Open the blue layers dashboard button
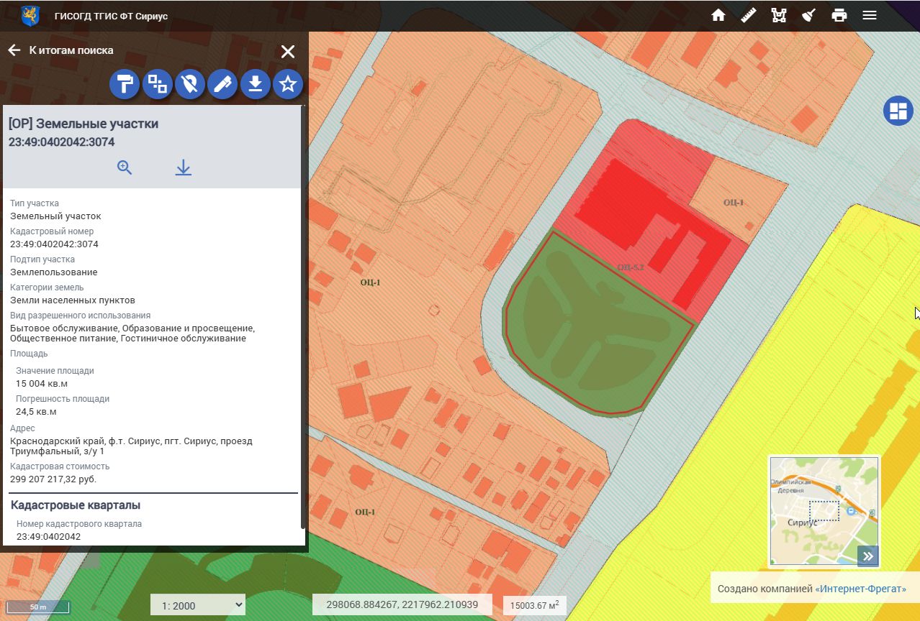920x621 pixels. [x=898, y=111]
